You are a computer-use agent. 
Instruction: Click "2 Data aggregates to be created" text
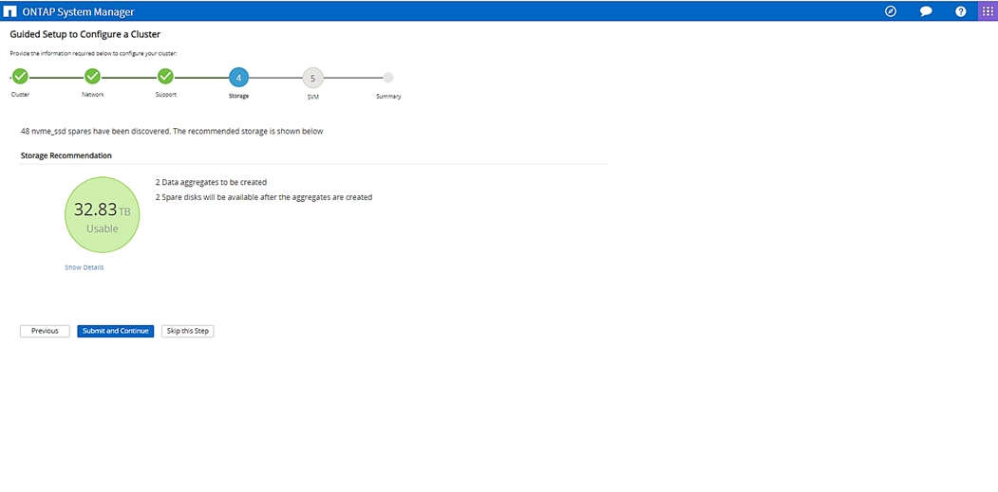[212, 182]
